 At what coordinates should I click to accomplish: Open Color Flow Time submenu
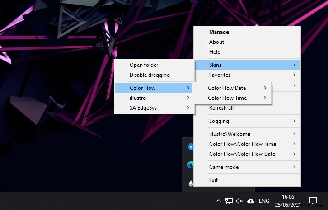232,98
